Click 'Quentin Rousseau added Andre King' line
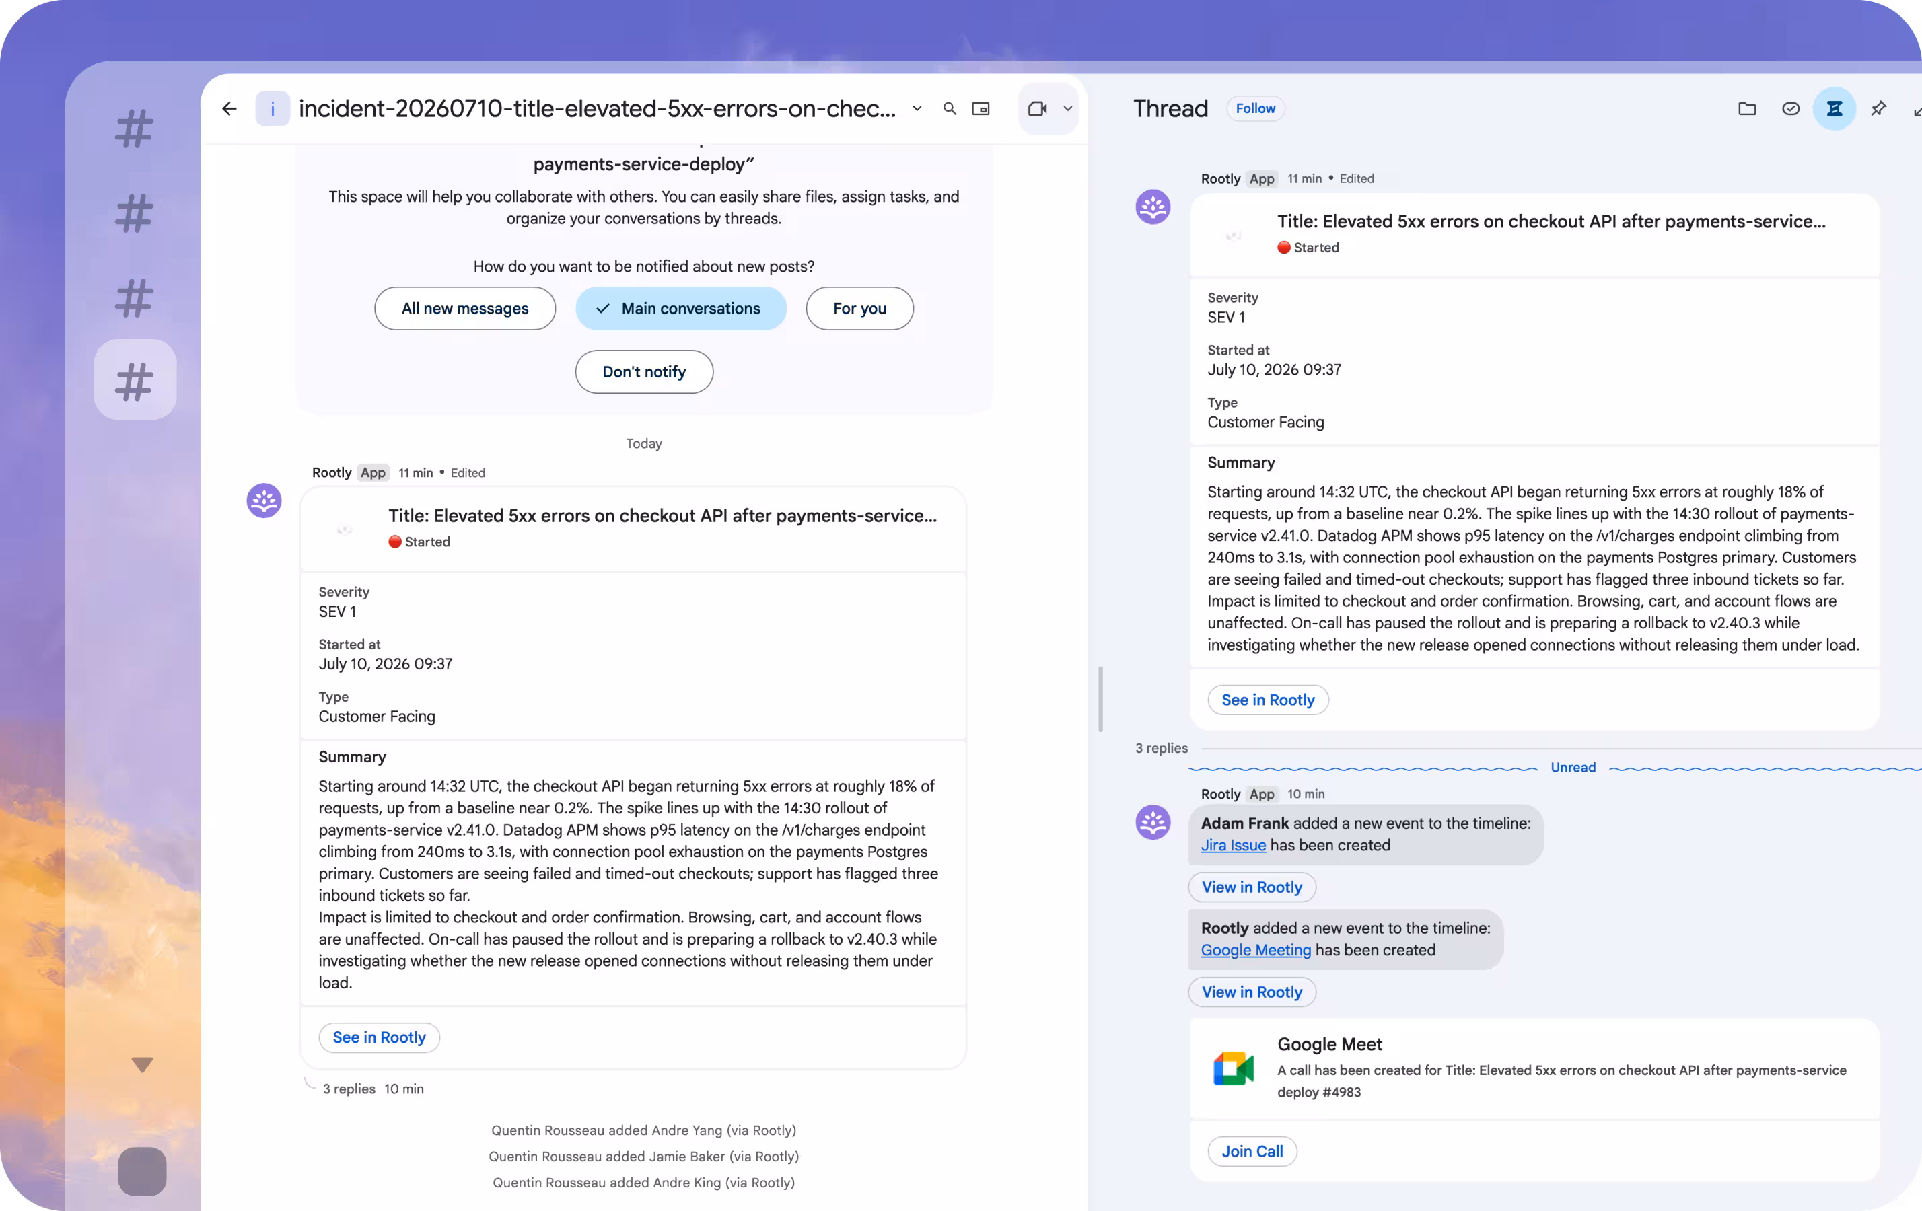 [x=643, y=1183]
